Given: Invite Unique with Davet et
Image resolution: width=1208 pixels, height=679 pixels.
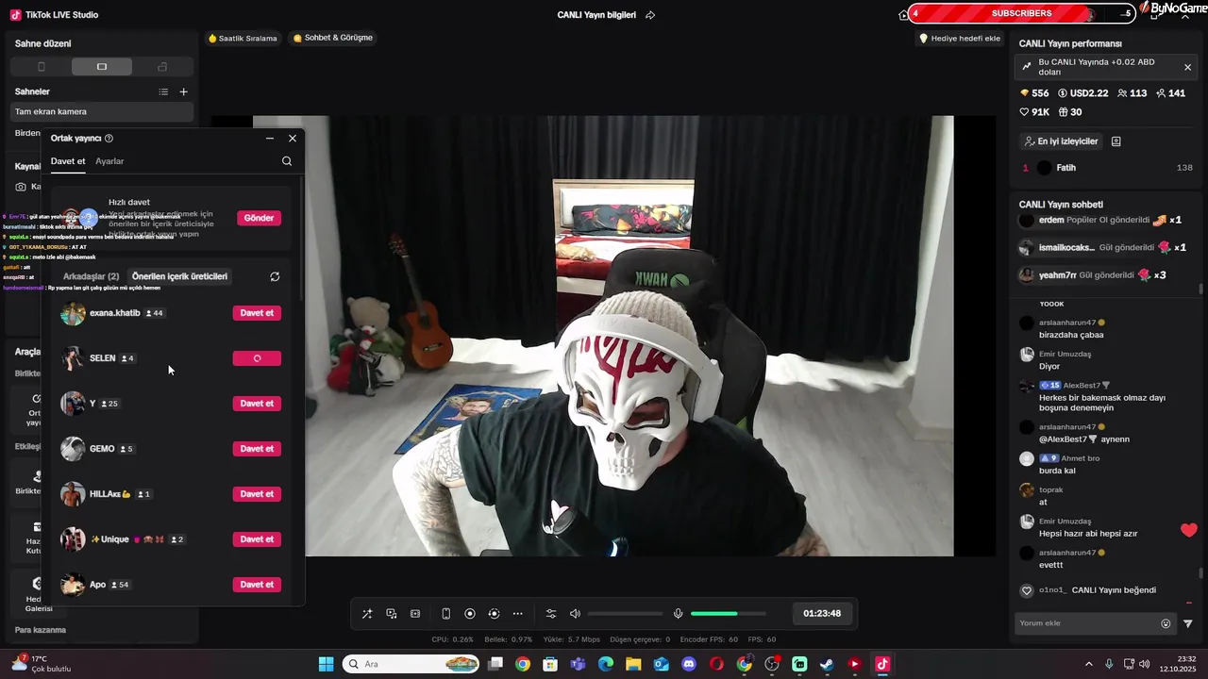Looking at the screenshot, I should click(257, 539).
